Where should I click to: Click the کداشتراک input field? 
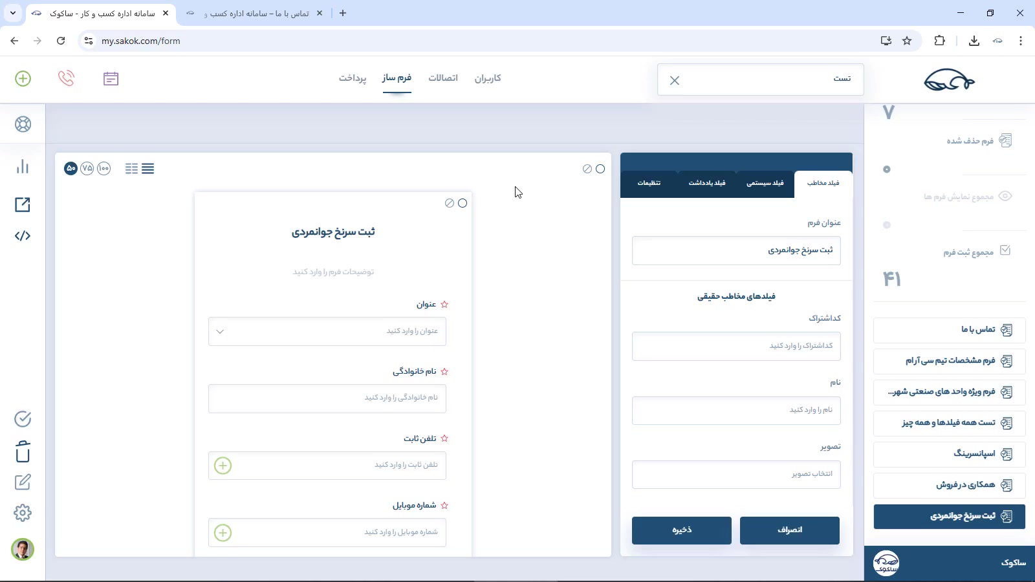pos(736,347)
